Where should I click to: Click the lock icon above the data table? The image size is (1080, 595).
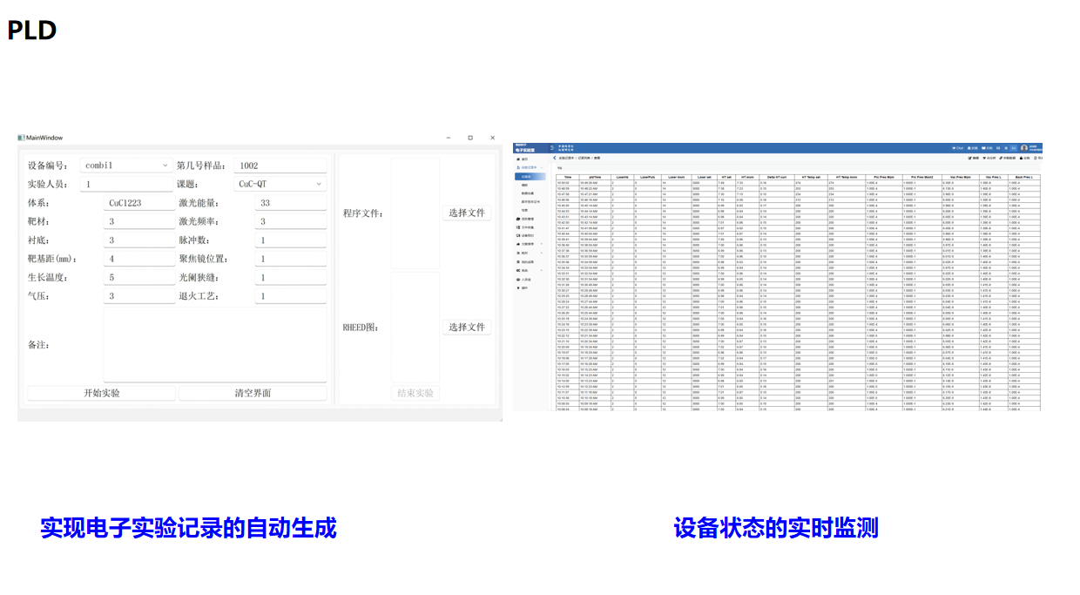[x=1021, y=158]
